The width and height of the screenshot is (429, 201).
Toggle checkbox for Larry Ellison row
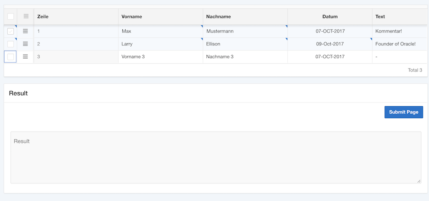point(11,44)
